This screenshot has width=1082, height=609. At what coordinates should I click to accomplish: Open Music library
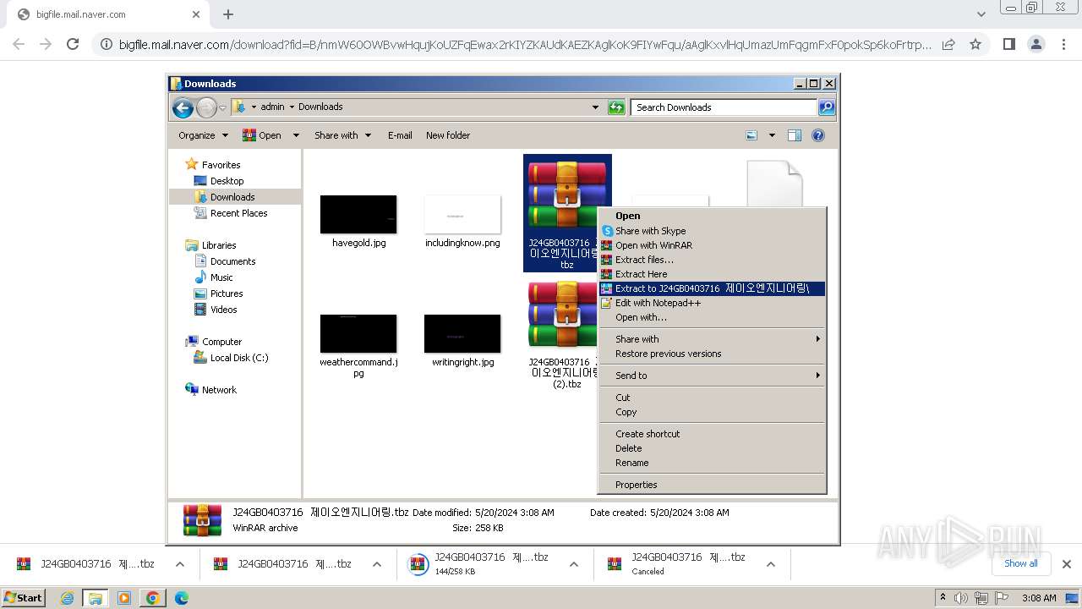tap(221, 277)
